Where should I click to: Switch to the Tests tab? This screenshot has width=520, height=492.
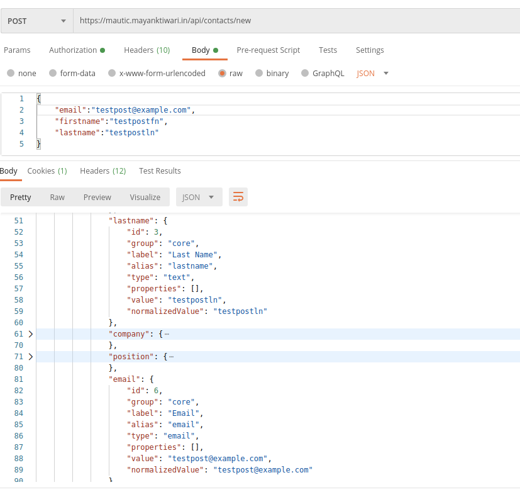[x=328, y=50]
